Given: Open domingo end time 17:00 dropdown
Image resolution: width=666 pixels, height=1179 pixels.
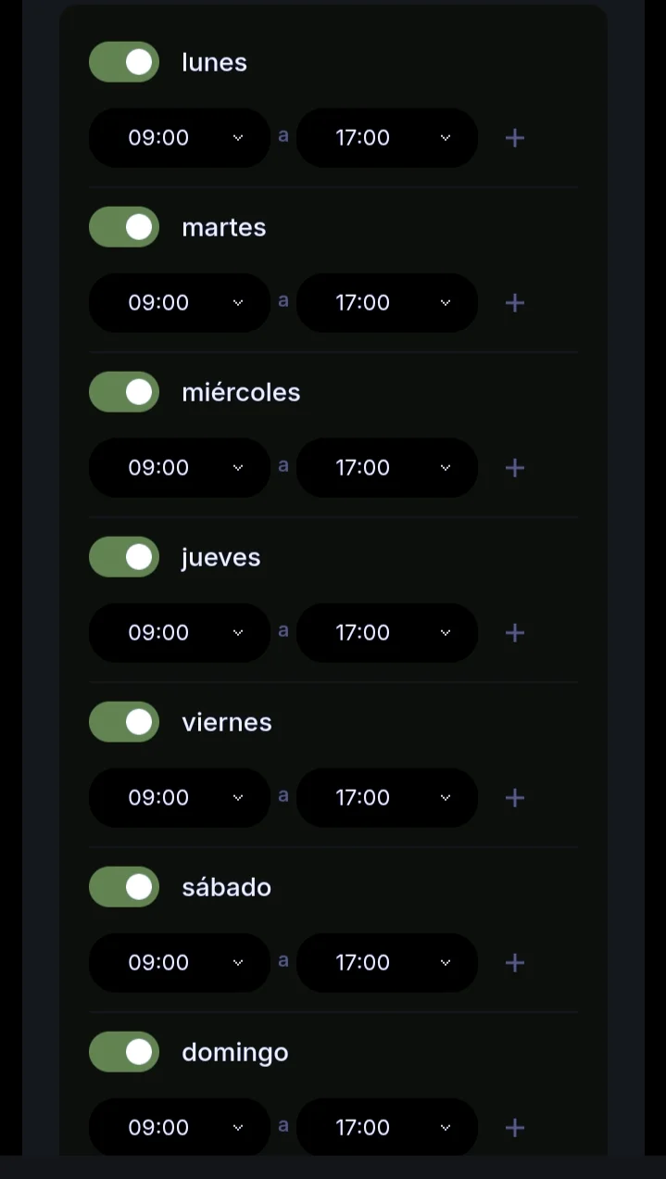Looking at the screenshot, I should point(387,1128).
